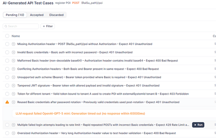
Task: Run the Multiple failed login attempts test
Action: point(198,125)
